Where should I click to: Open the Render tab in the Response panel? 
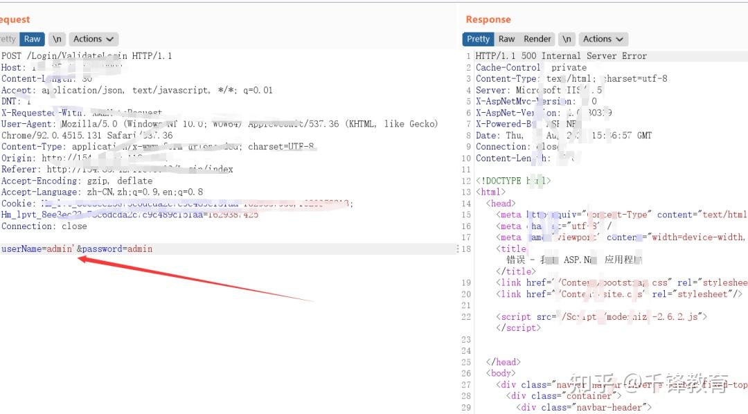point(537,39)
